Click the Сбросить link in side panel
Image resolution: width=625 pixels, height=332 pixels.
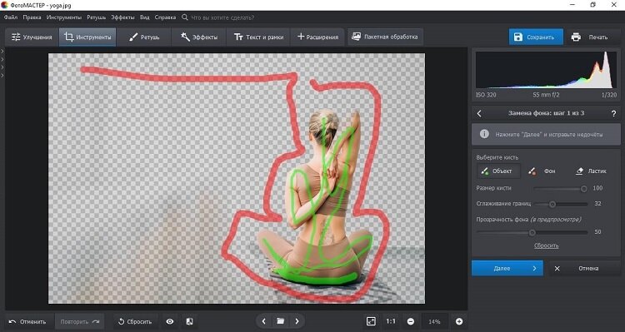(x=546, y=245)
